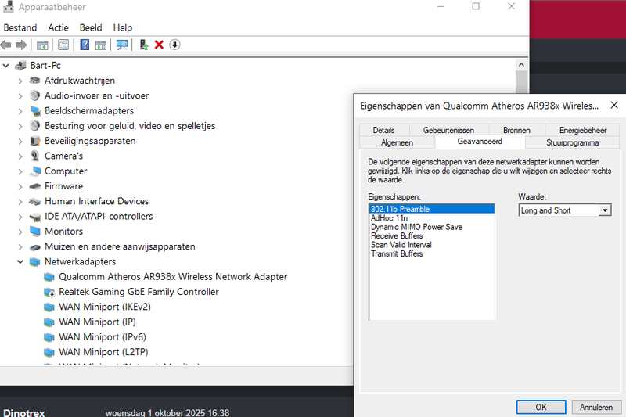Click the red X uninstall device icon
This screenshot has height=417, width=626.
[x=159, y=45]
